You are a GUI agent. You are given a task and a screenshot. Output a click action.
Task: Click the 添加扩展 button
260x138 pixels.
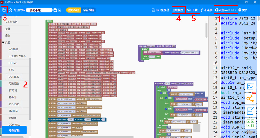[14, 130]
